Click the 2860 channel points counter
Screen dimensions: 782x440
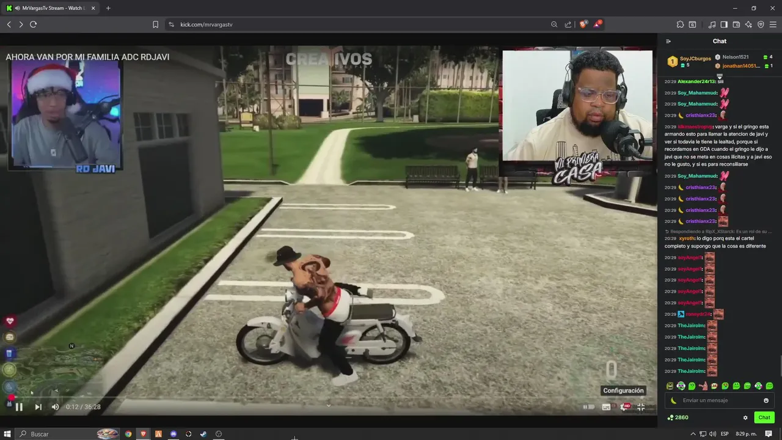point(678,417)
